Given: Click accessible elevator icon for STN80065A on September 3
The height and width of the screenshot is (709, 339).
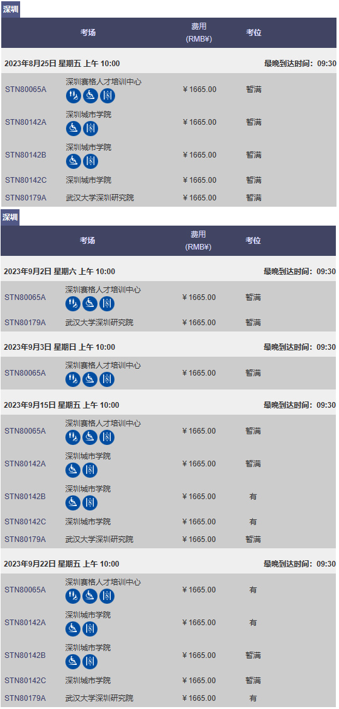Looking at the screenshot, I should (107, 379).
